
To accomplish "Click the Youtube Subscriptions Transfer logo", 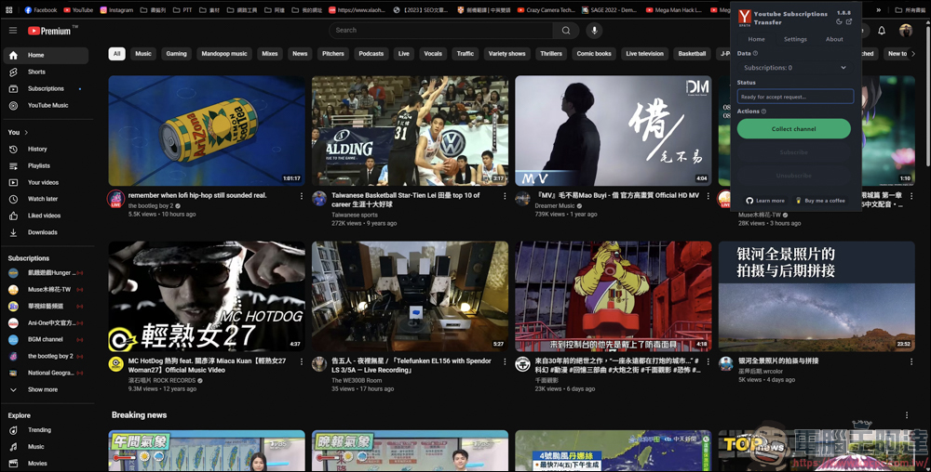I will click(745, 18).
